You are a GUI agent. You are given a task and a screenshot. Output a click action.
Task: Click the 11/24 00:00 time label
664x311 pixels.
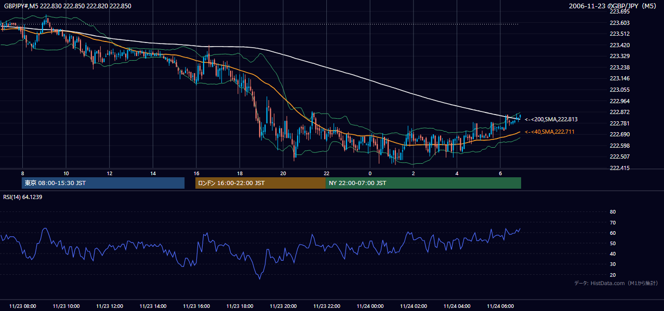click(x=370, y=306)
